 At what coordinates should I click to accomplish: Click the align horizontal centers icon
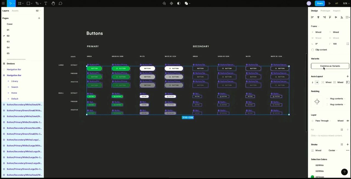pyautogui.click(x=318, y=17)
